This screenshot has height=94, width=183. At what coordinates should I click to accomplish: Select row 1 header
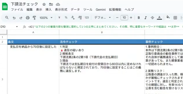coord(4,37)
